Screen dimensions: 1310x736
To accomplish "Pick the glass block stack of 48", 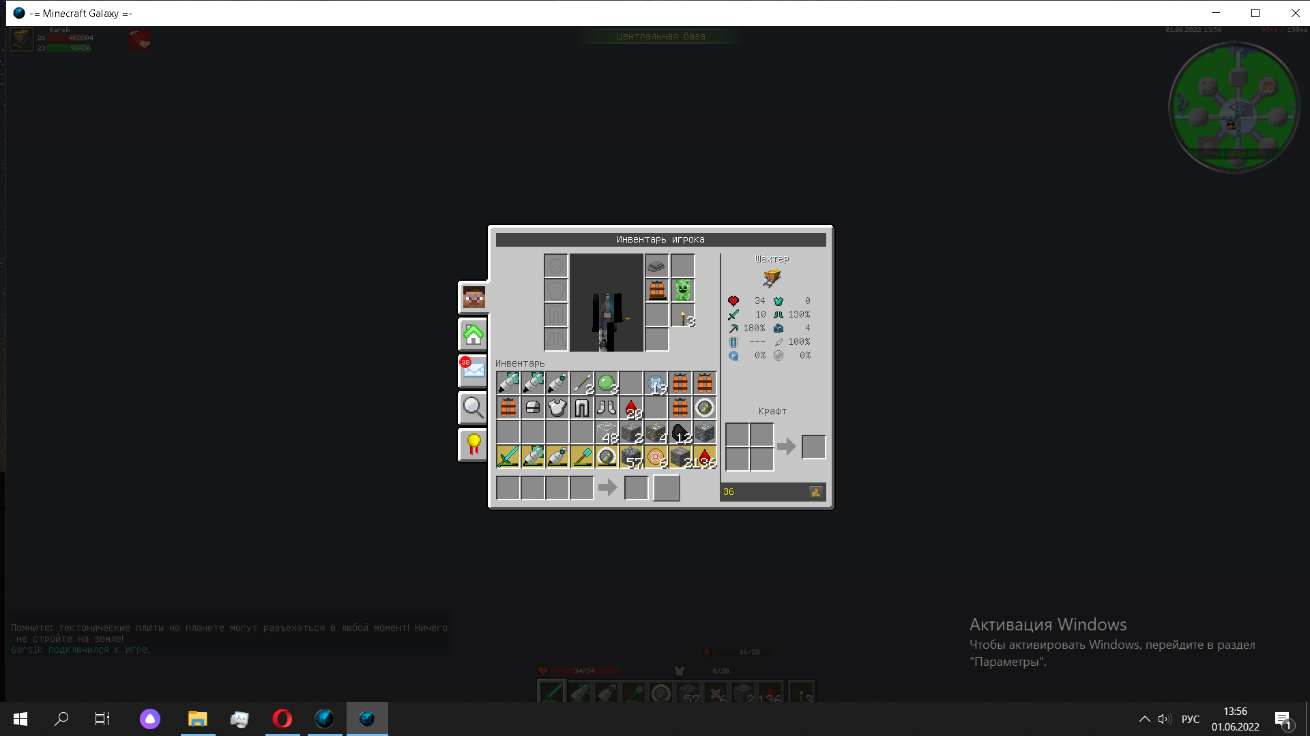I will coord(607,432).
